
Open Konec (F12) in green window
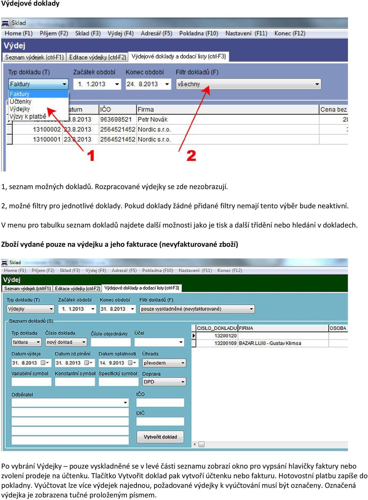[230, 271]
